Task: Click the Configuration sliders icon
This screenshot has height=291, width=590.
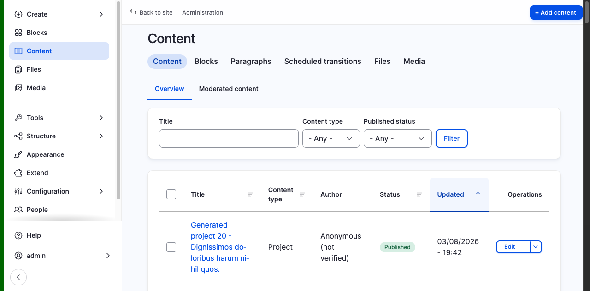Action: pos(18,191)
